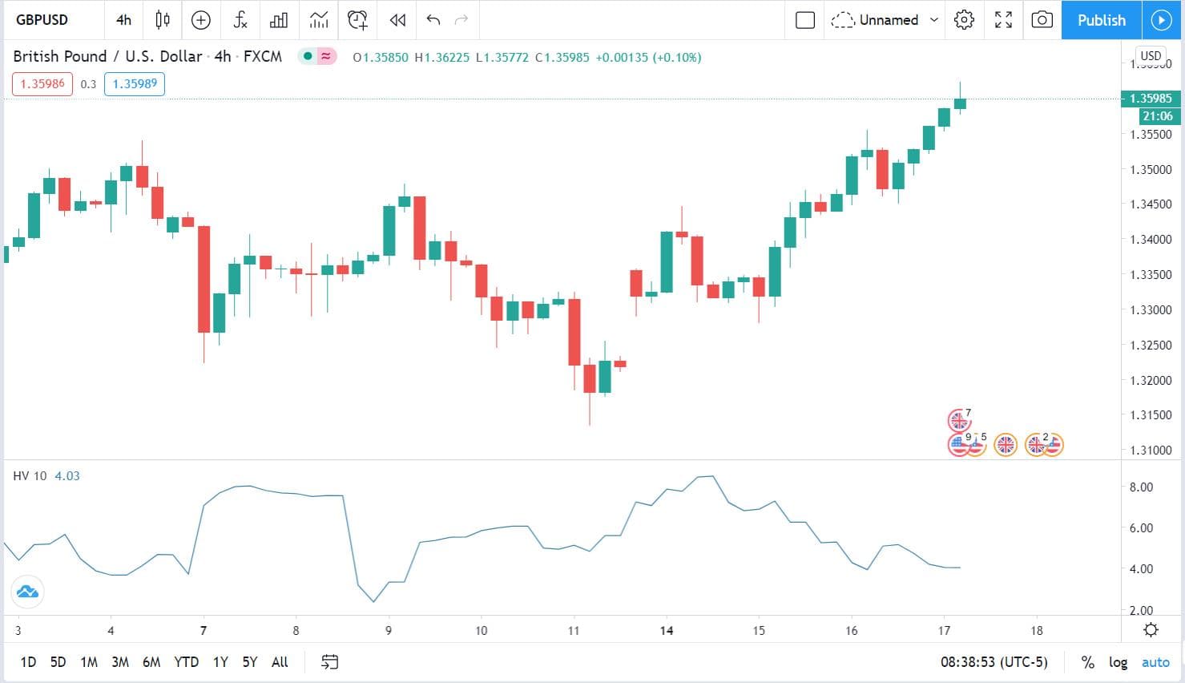Undo the last chart action
The width and height of the screenshot is (1185, 683).
pyautogui.click(x=433, y=20)
